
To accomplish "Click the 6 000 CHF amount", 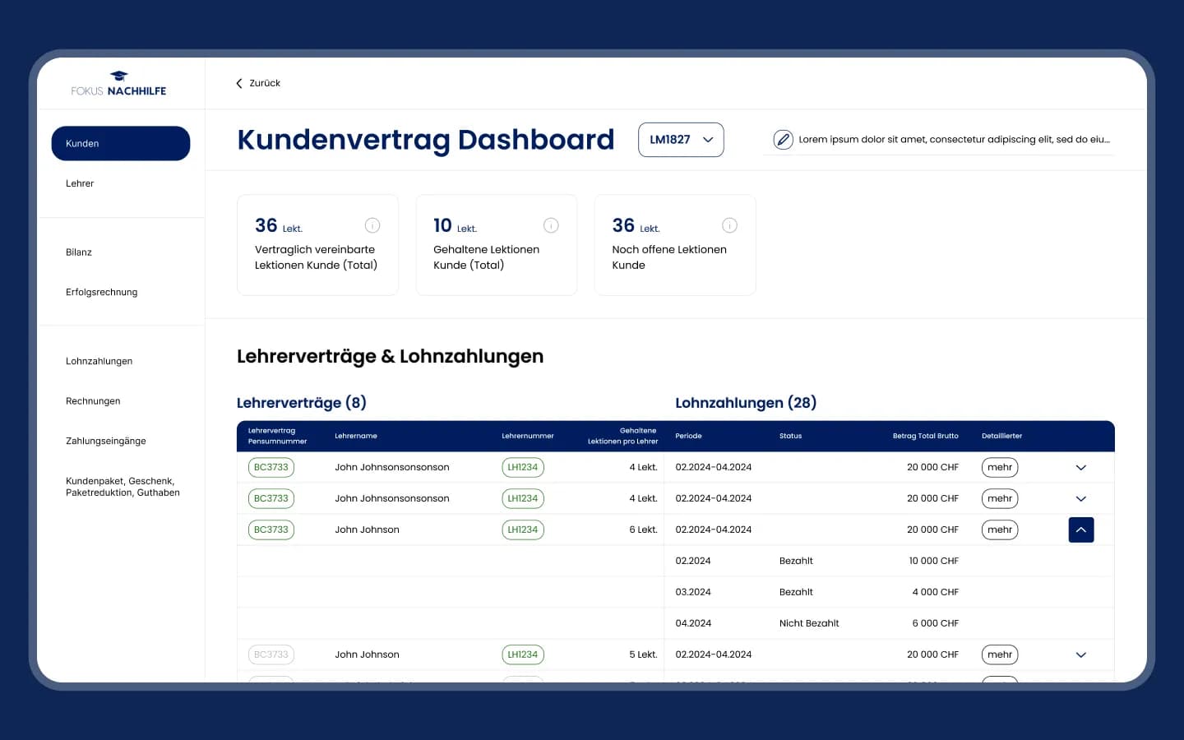I will pos(936,624).
